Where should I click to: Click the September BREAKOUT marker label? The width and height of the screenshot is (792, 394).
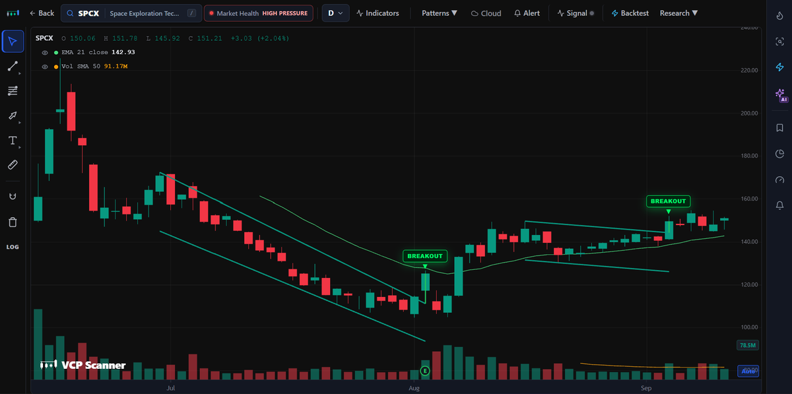click(669, 201)
